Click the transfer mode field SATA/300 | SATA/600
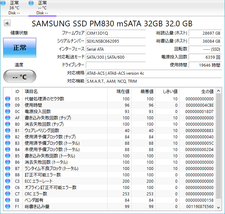Image resolution: width=225 pixels, height=214 pixels. click(x=116, y=57)
